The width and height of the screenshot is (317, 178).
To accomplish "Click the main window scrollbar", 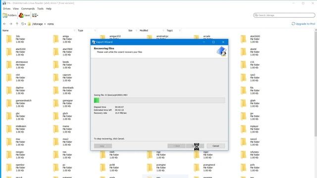I will pos(316,84).
